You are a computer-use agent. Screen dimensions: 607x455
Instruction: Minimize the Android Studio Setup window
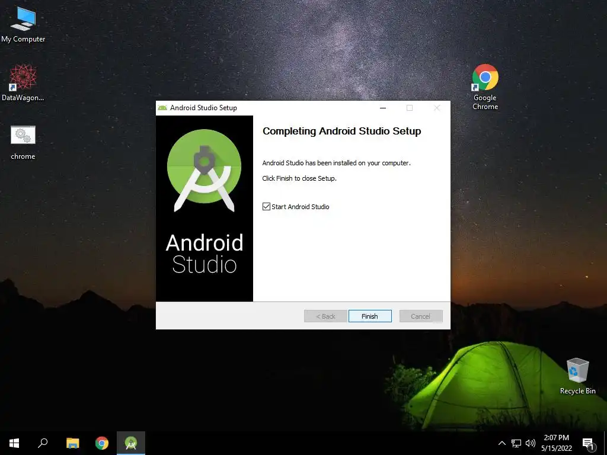pos(383,108)
